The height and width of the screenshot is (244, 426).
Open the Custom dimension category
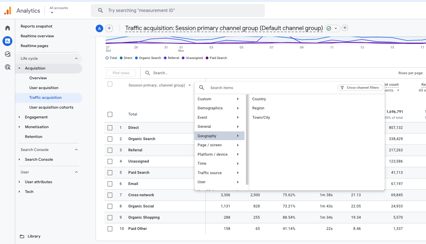tap(220, 99)
